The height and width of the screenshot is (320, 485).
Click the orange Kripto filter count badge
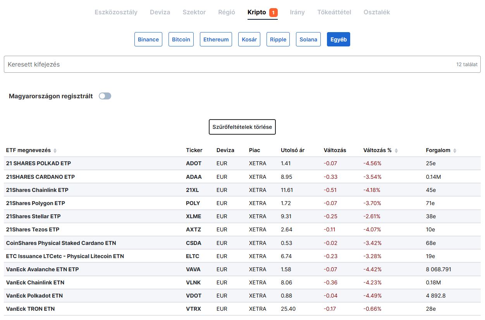273,12
